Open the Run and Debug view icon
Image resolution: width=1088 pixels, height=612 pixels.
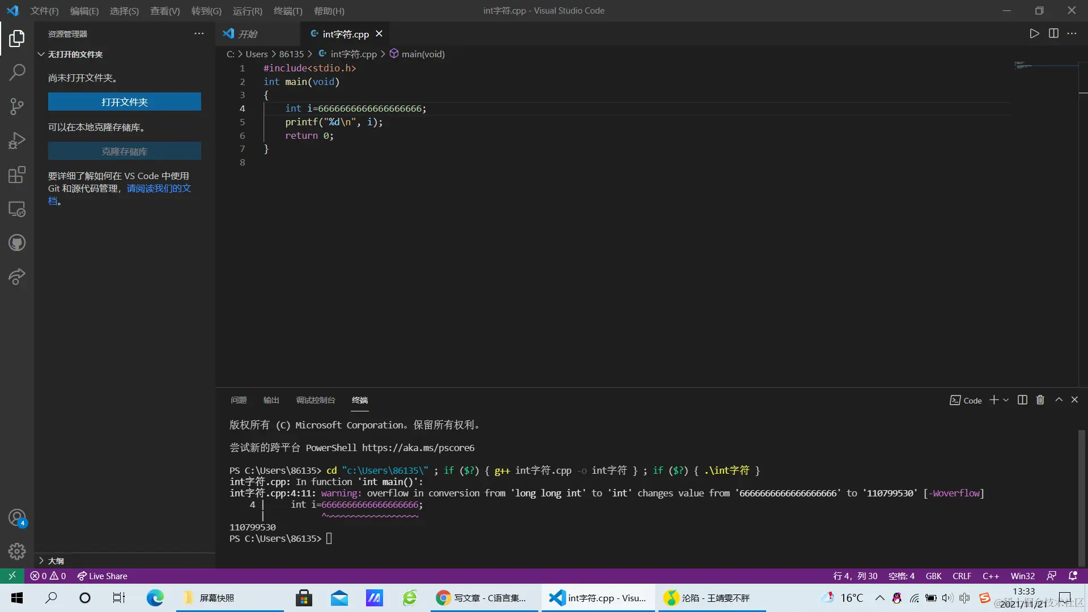pyautogui.click(x=17, y=141)
